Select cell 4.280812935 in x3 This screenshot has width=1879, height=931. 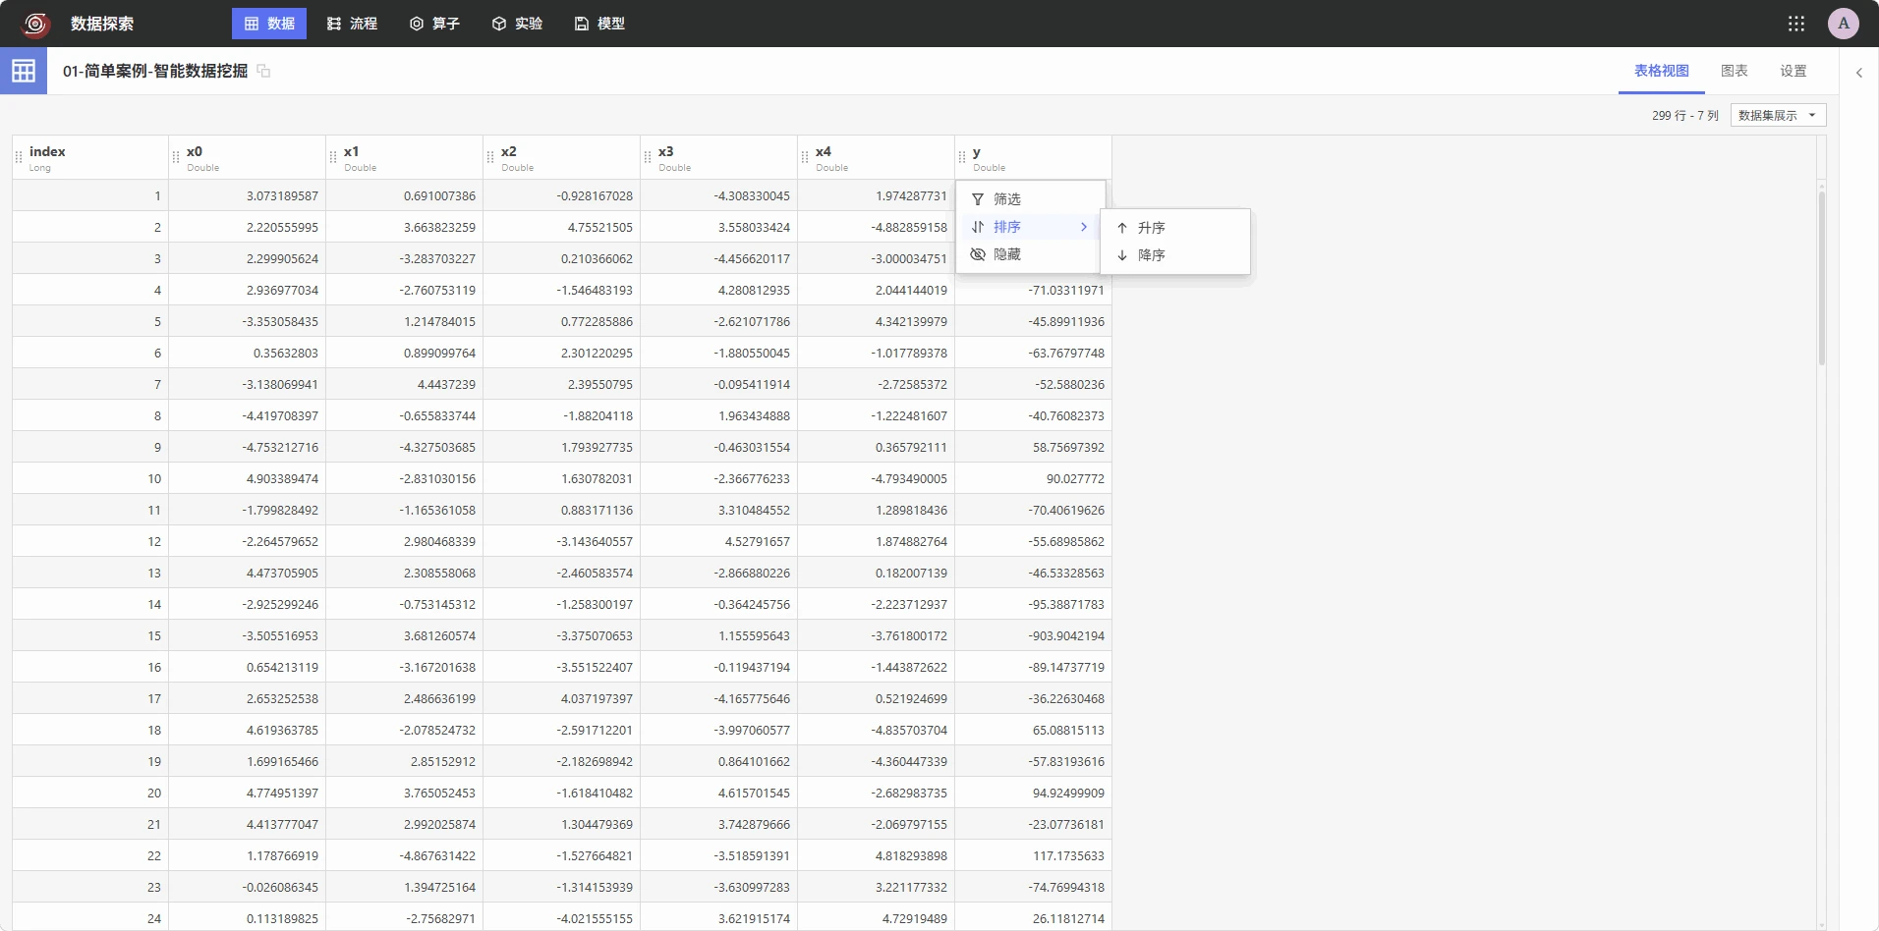tap(719, 290)
